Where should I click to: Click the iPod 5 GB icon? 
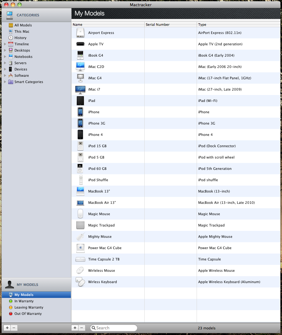tap(80, 157)
